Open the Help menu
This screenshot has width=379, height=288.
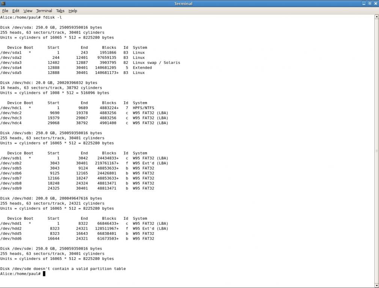pos(73,11)
